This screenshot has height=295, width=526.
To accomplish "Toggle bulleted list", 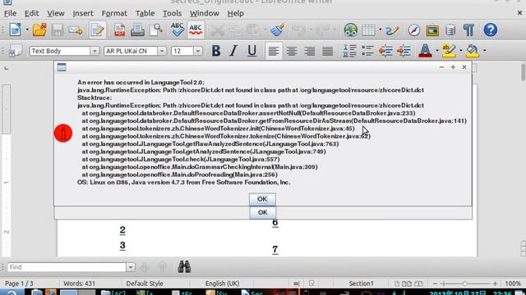I will [x=367, y=51].
